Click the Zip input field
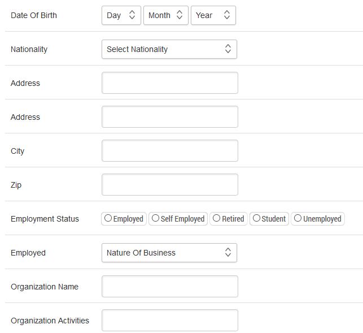 pos(170,184)
